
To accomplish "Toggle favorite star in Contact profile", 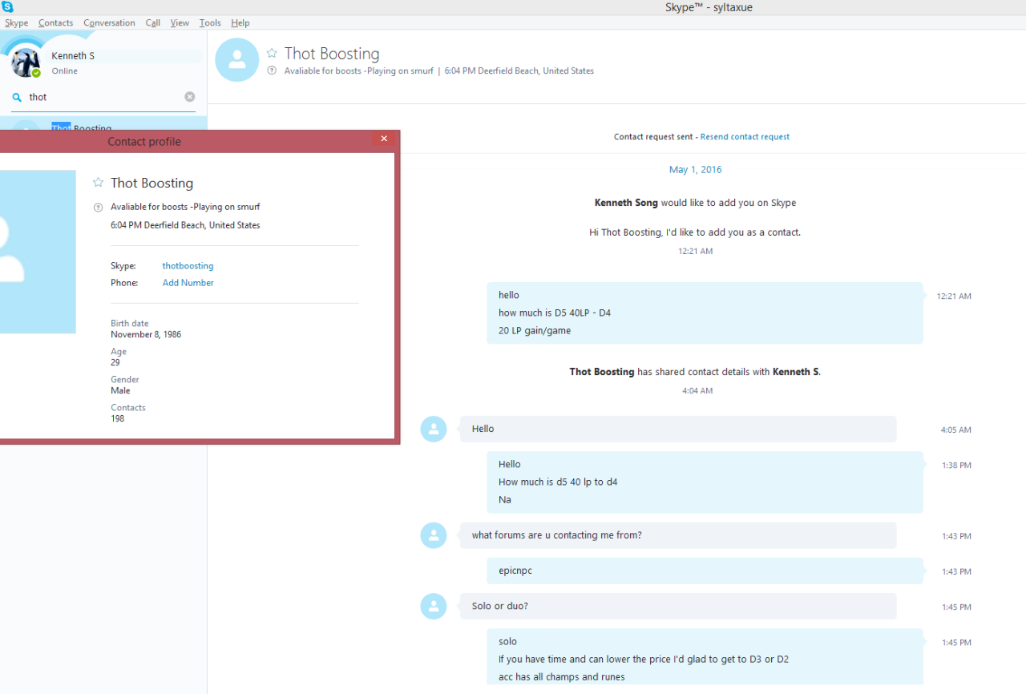I will point(99,183).
